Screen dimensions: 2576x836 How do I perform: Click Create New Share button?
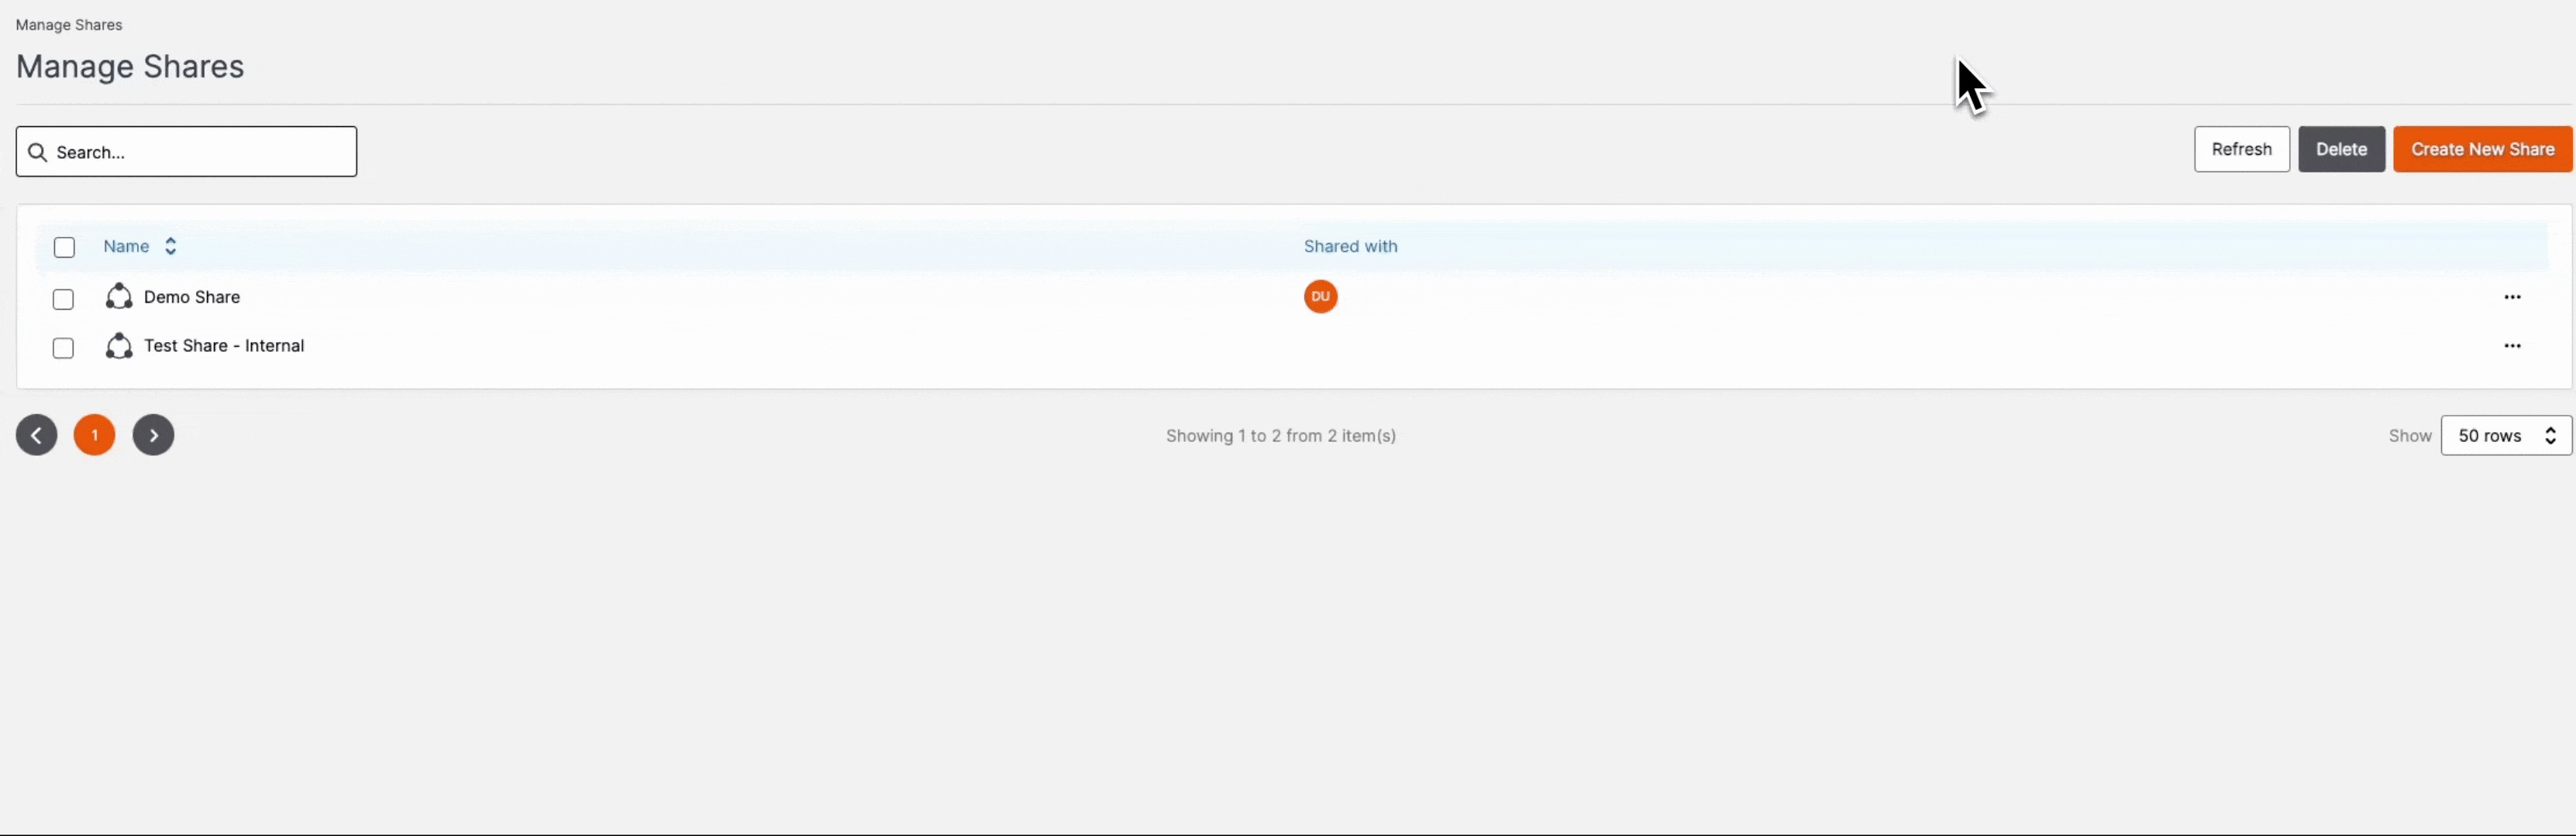[2482, 149]
